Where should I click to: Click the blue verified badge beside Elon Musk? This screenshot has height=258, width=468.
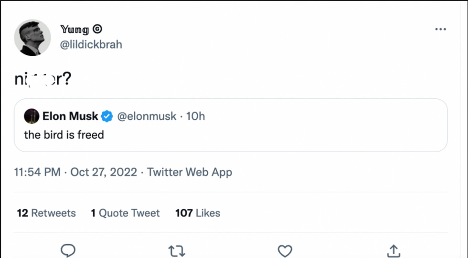107,116
